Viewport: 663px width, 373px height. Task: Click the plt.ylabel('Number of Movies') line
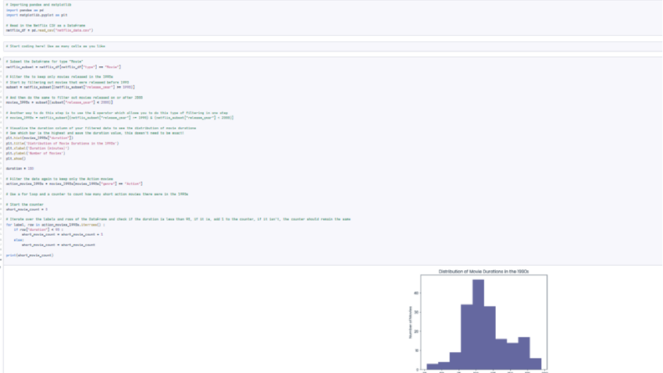35,154
